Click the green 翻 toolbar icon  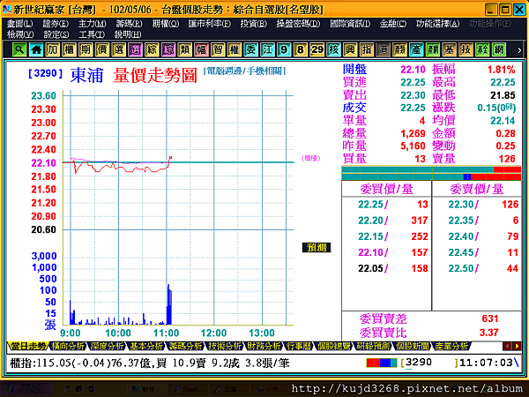point(433,49)
